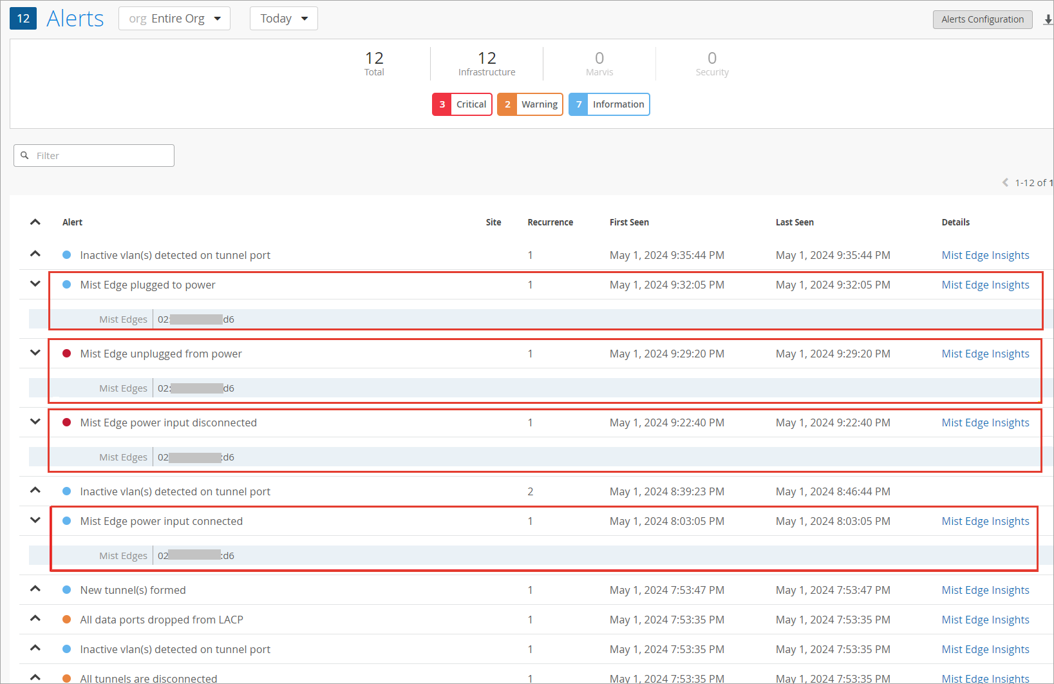Select the Infrastructure alerts count tab
This screenshot has width=1054, height=684.
(x=487, y=63)
